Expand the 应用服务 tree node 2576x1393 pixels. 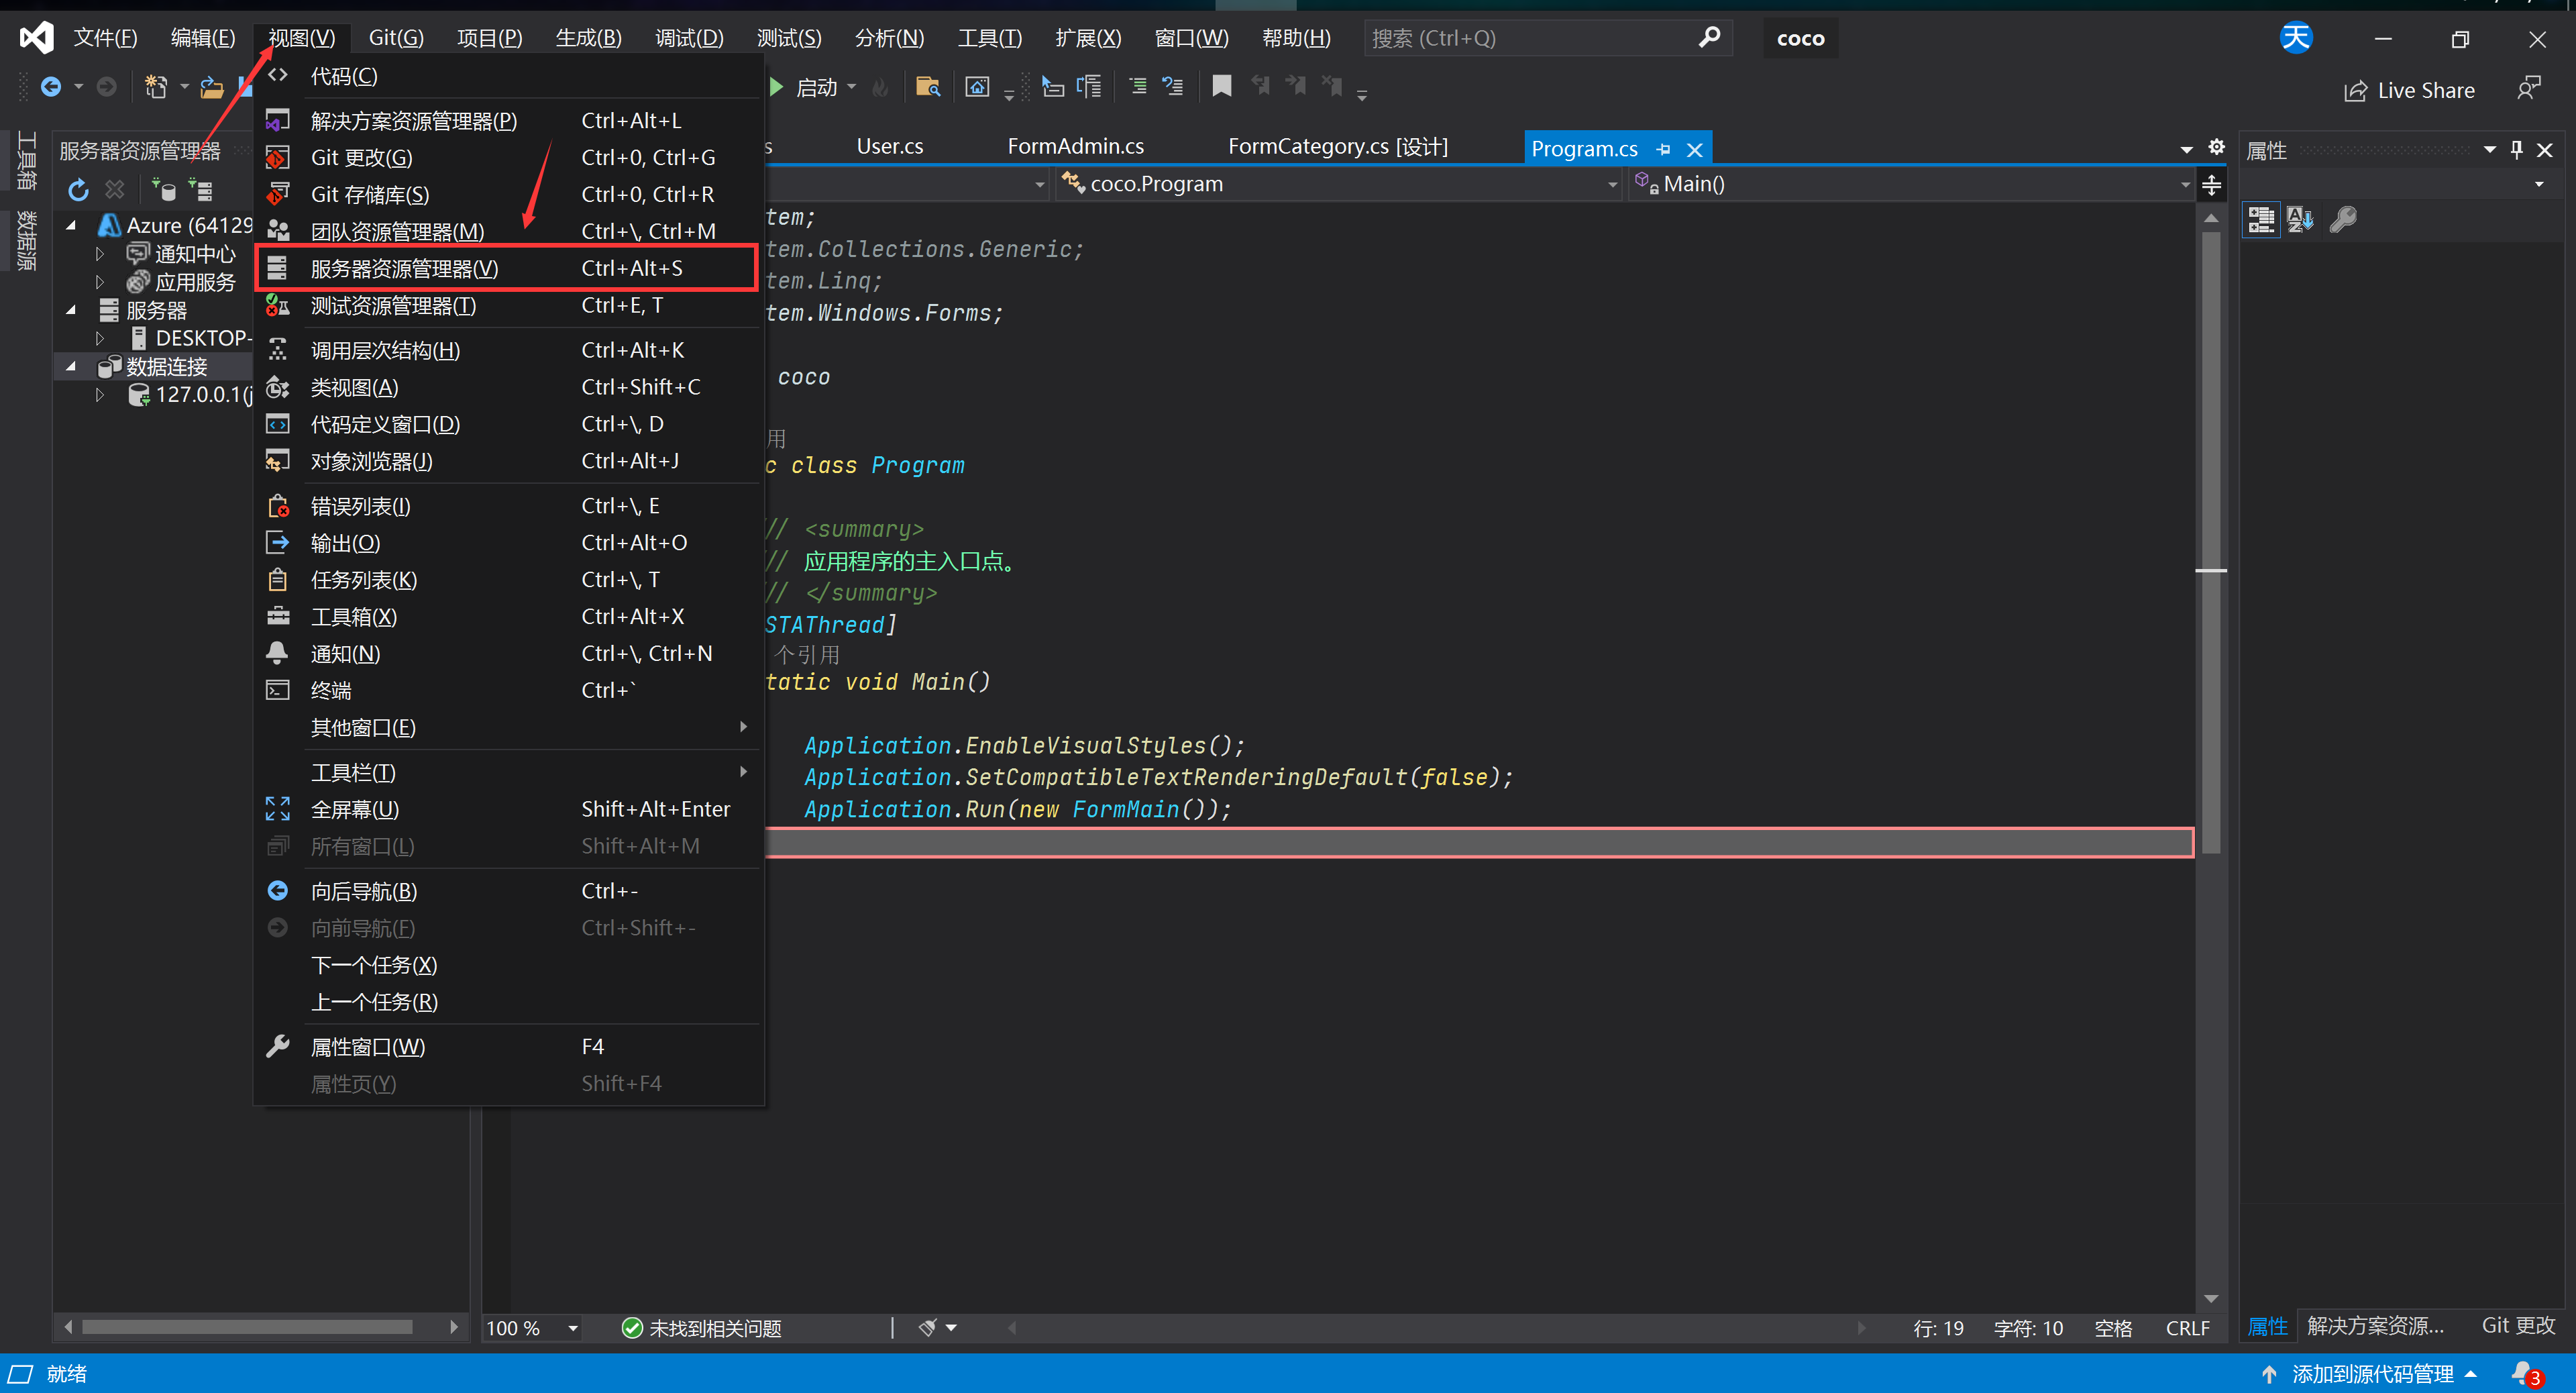100,282
